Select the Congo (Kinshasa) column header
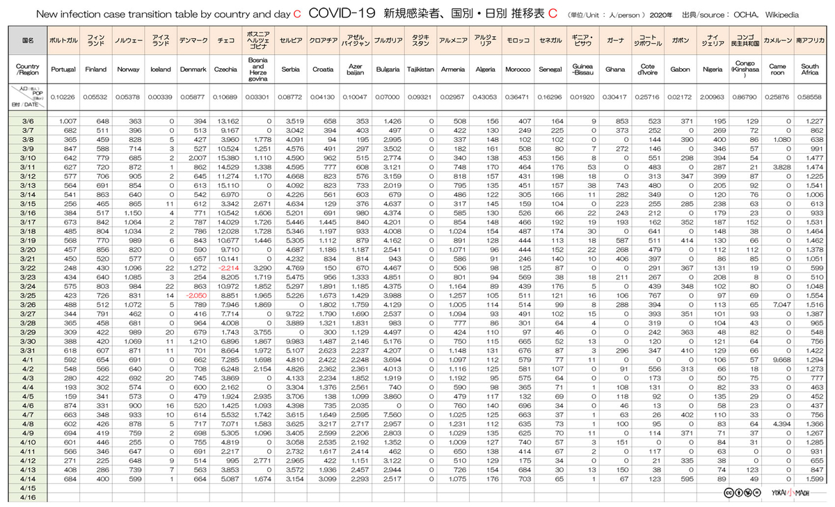835x507 pixels. click(745, 70)
